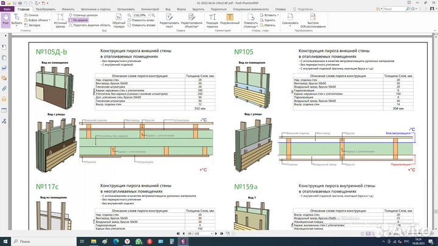Expand the navigation pane arrow
Screen dimensions: 438x246
click(x=5, y=36)
